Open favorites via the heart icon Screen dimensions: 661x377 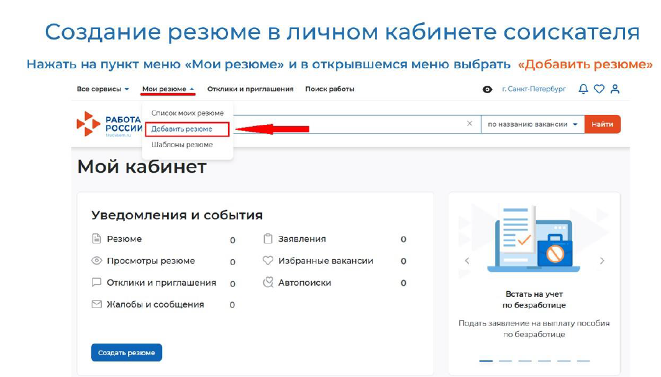coord(599,89)
